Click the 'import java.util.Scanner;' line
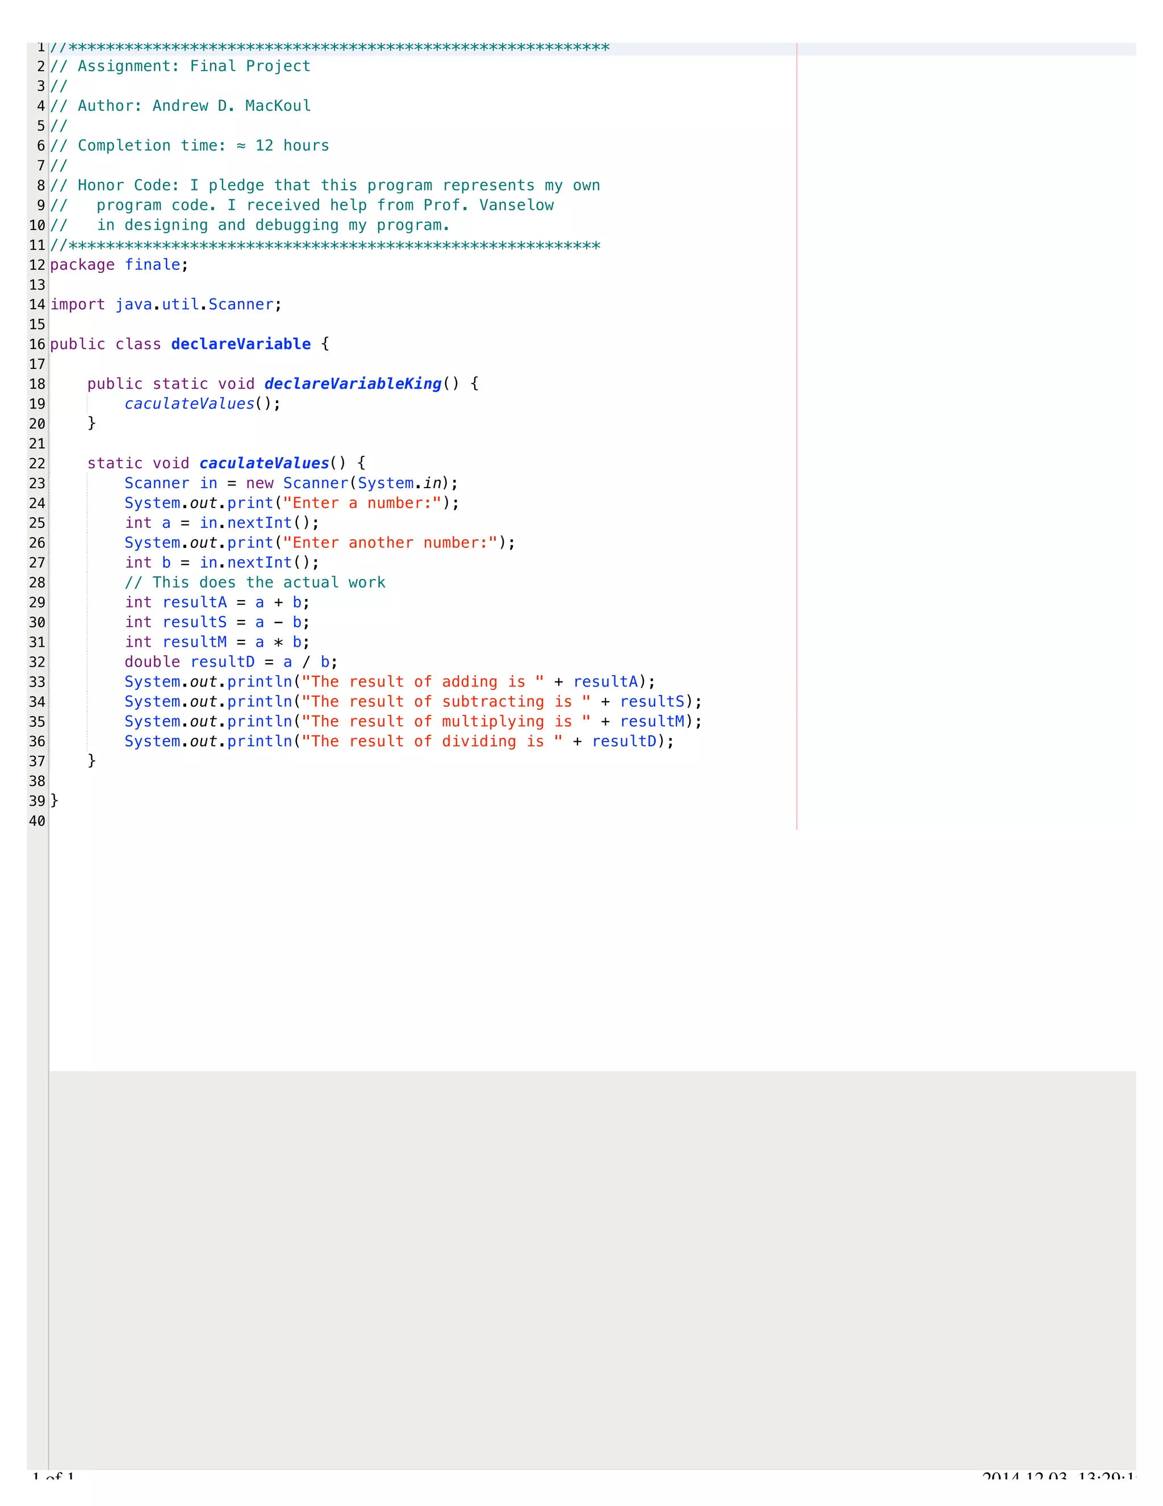Image resolution: width=1163 pixels, height=1506 pixels. pyautogui.click(x=166, y=305)
